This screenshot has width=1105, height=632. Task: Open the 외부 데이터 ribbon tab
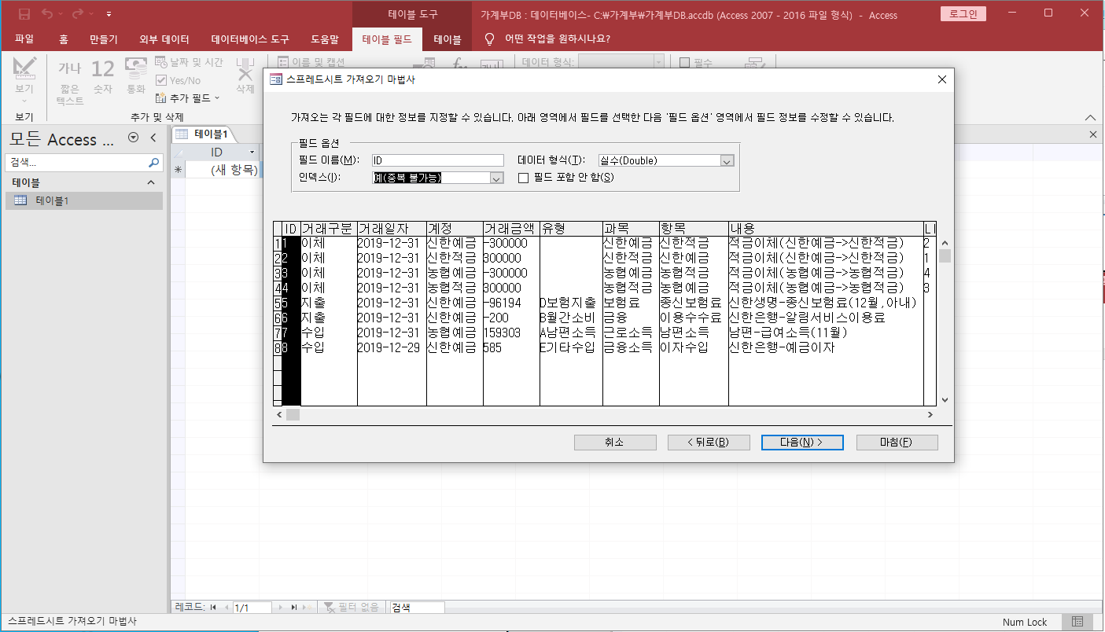coord(164,39)
